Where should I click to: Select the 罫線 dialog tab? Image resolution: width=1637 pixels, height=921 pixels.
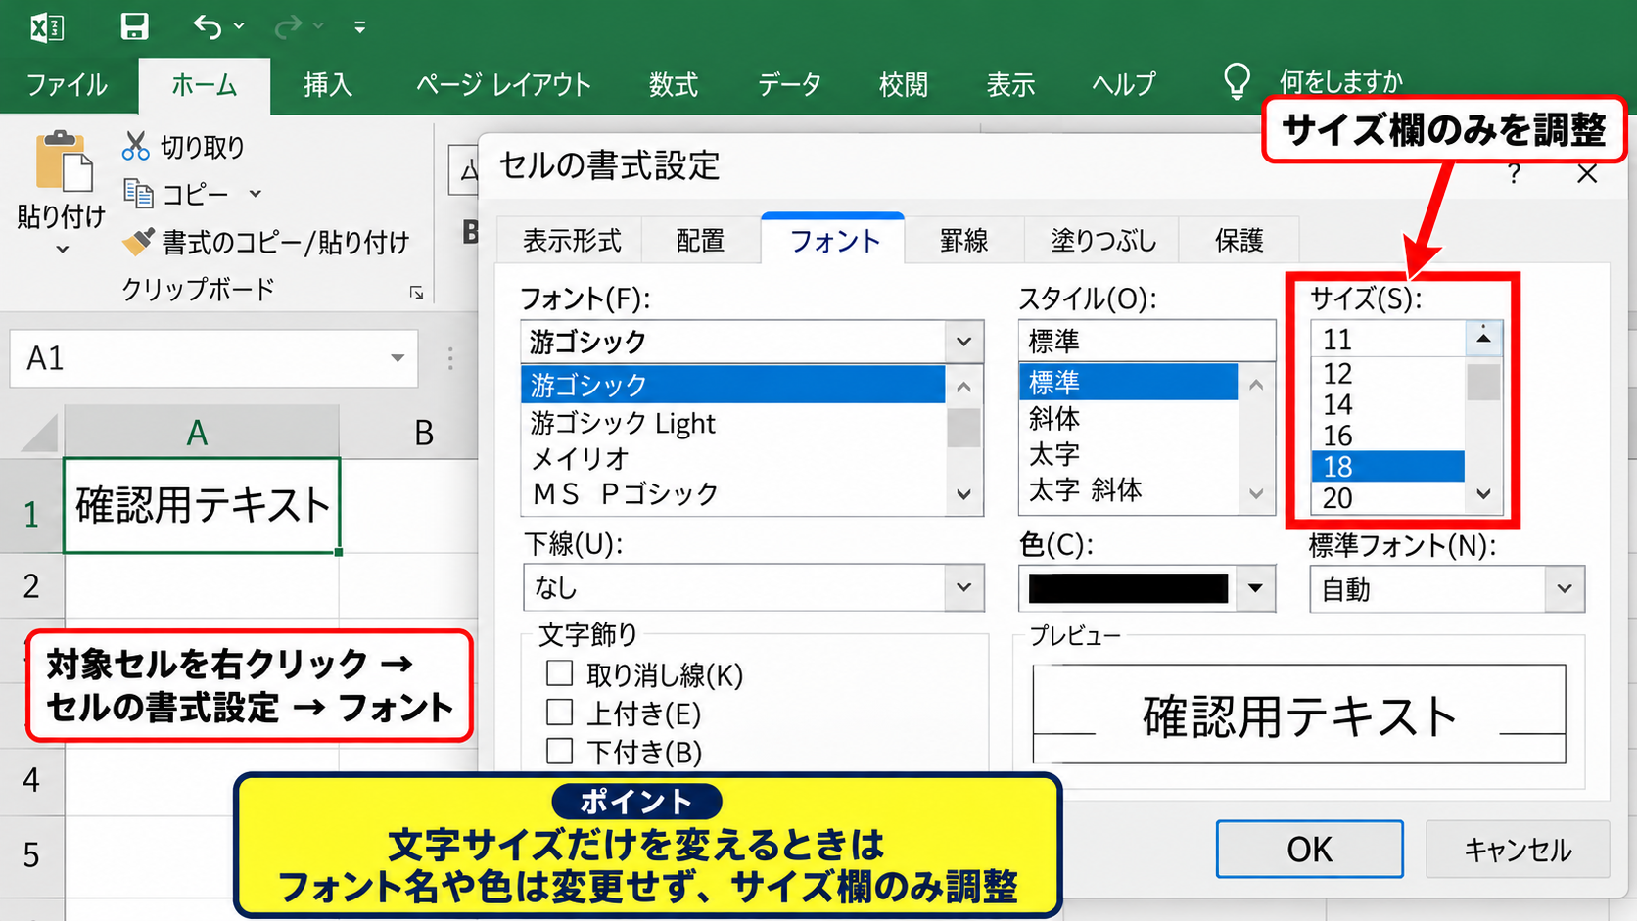point(963,241)
